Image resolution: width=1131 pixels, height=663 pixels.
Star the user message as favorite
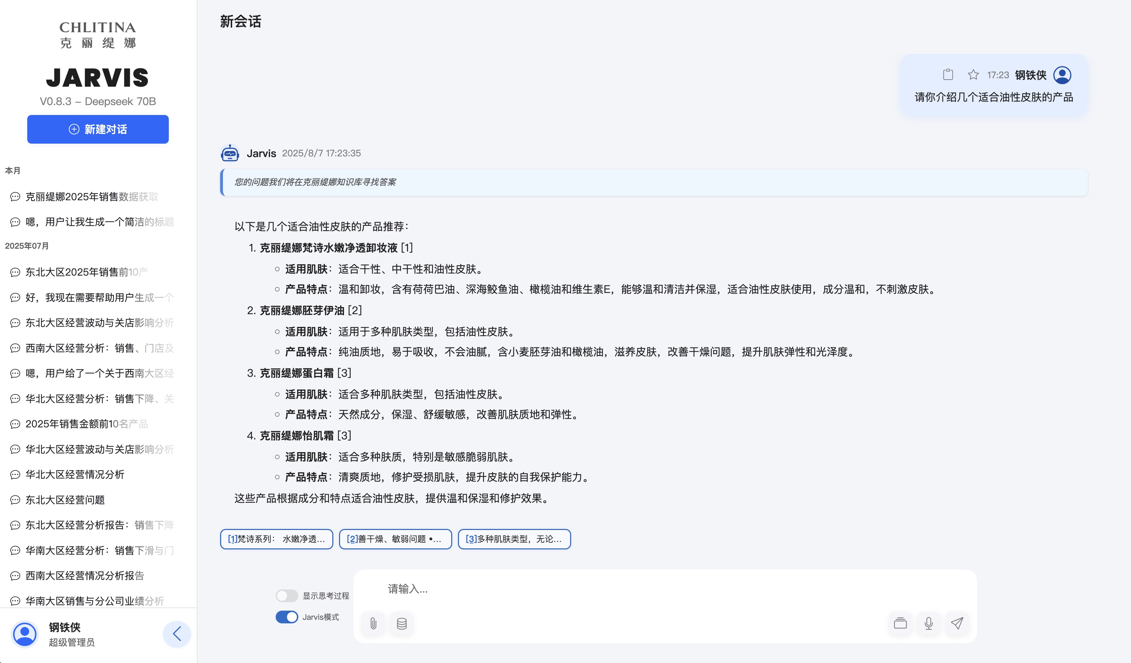pyautogui.click(x=973, y=74)
